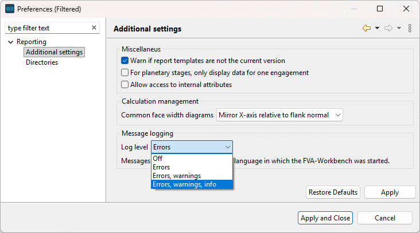
Task: Open the forward history dropdown arrow
Action: pyautogui.click(x=399, y=28)
